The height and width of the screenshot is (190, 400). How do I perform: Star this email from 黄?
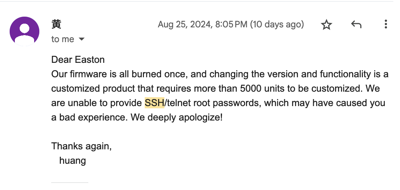click(326, 25)
